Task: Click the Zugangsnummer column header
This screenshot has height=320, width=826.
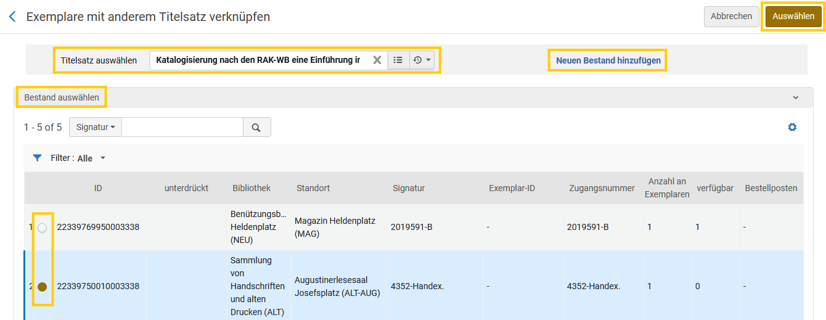Action: click(x=602, y=188)
